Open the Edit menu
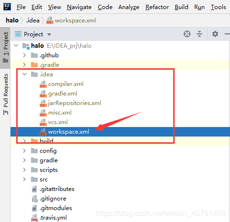The height and width of the screenshot is (222, 230). click(x=37, y=7)
